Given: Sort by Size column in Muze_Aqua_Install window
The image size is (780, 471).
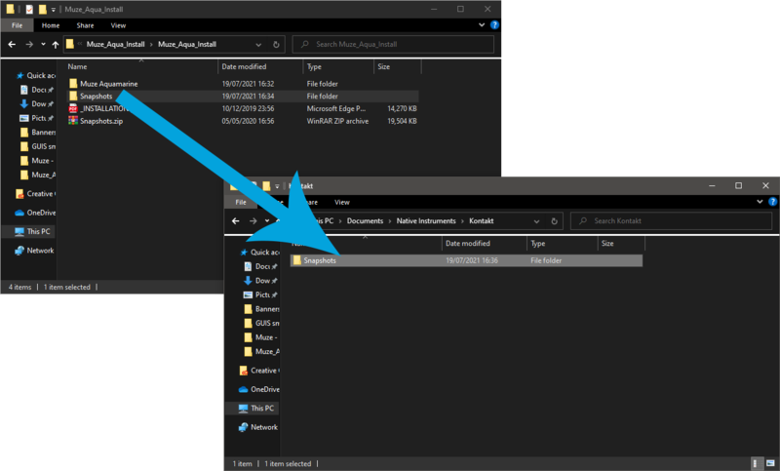Looking at the screenshot, I should coord(383,66).
